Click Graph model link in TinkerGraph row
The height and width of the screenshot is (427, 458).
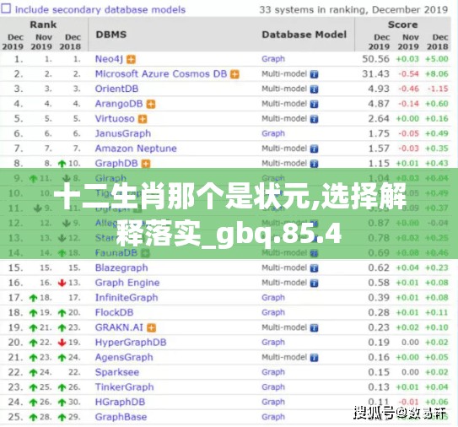[x=273, y=387]
